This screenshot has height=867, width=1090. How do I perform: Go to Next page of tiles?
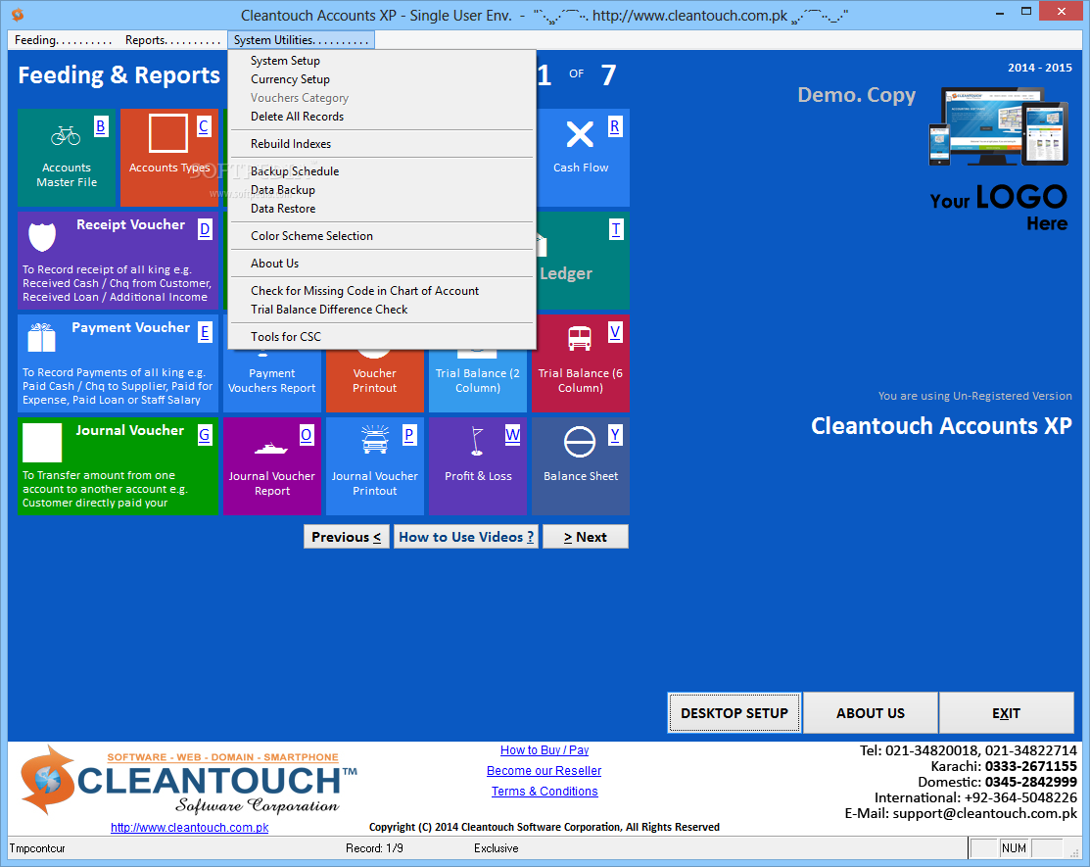[586, 537]
